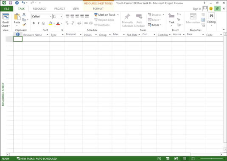Open the Resource Name column filter arrow
This screenshot has width=227, height=161.
pos(48,35)
